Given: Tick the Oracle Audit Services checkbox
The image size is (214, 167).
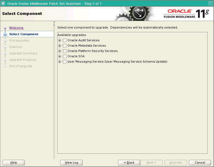Looking at the screenshot, I should click(x=64, y=40).
